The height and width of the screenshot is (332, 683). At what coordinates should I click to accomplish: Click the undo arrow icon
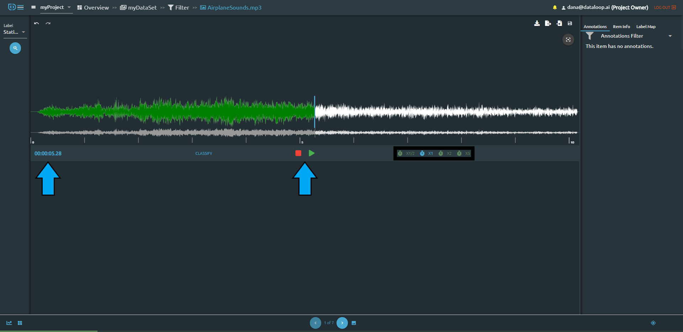tap(36, 23)
